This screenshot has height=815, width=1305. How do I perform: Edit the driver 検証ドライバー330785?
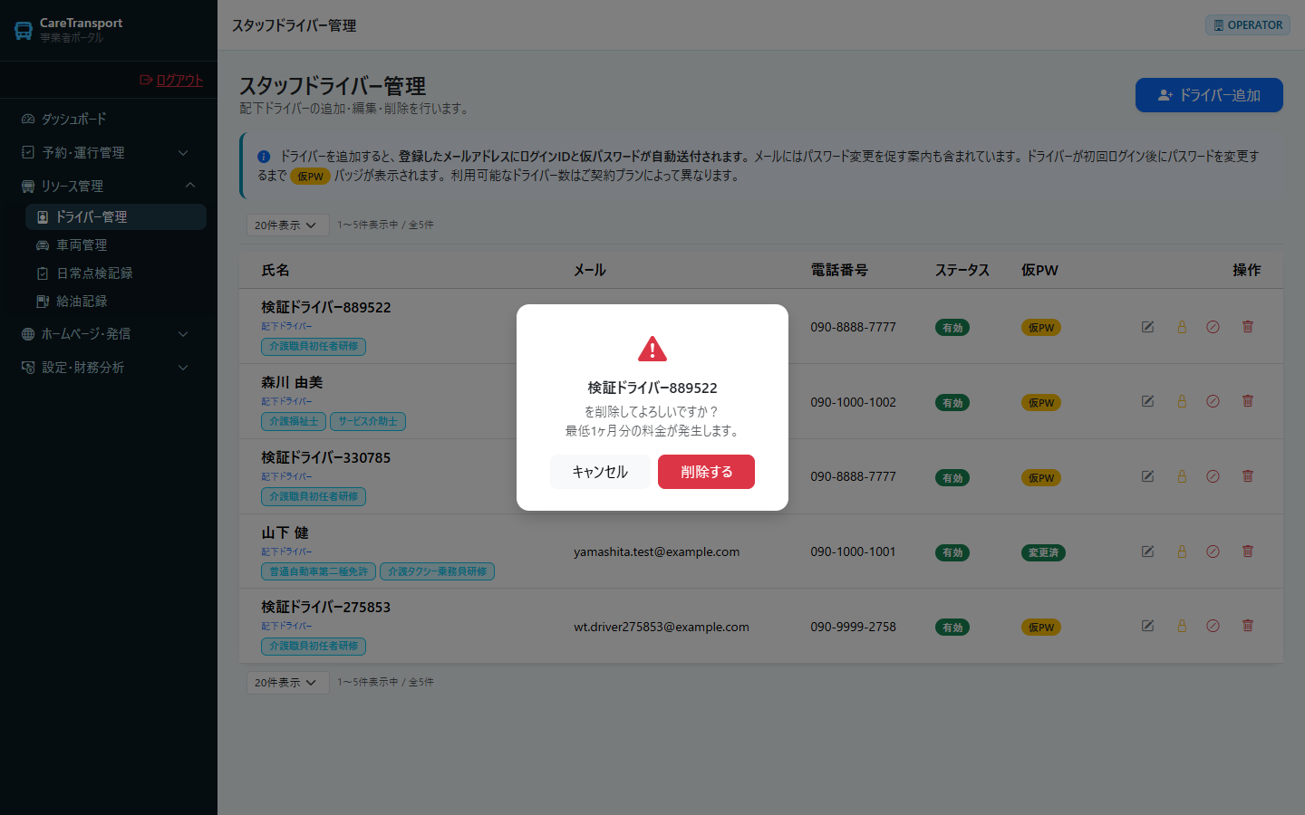(x=1147, y=476)
